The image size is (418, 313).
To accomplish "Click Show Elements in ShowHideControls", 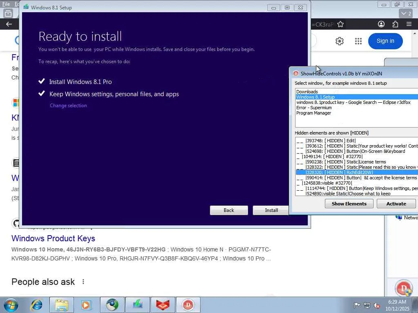I will tap(349, 204).
